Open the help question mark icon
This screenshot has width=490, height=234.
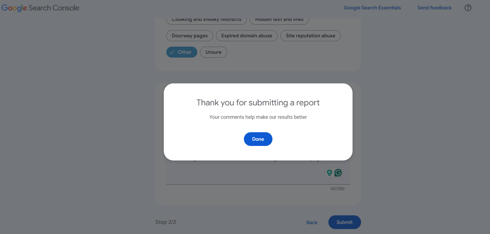click(x=468, y=8)
